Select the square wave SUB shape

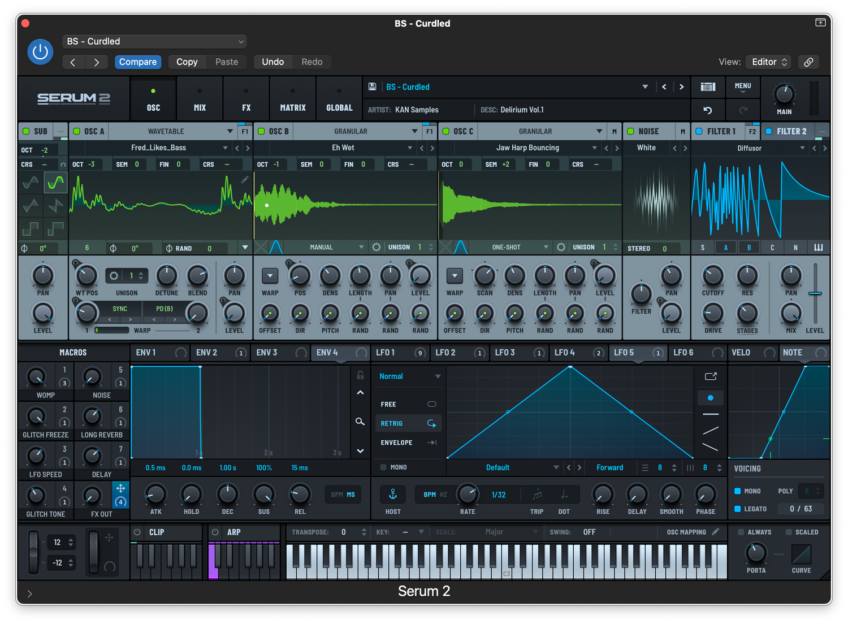[x=31, y=228]
